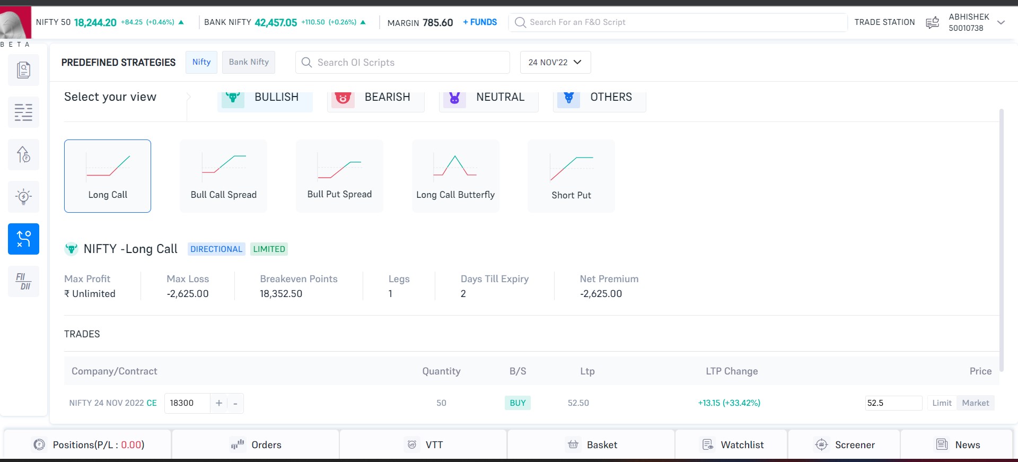Click the magnifier icon in F&O search
The height and width of the screenshot is (462, 1018).
coord(520,22)
